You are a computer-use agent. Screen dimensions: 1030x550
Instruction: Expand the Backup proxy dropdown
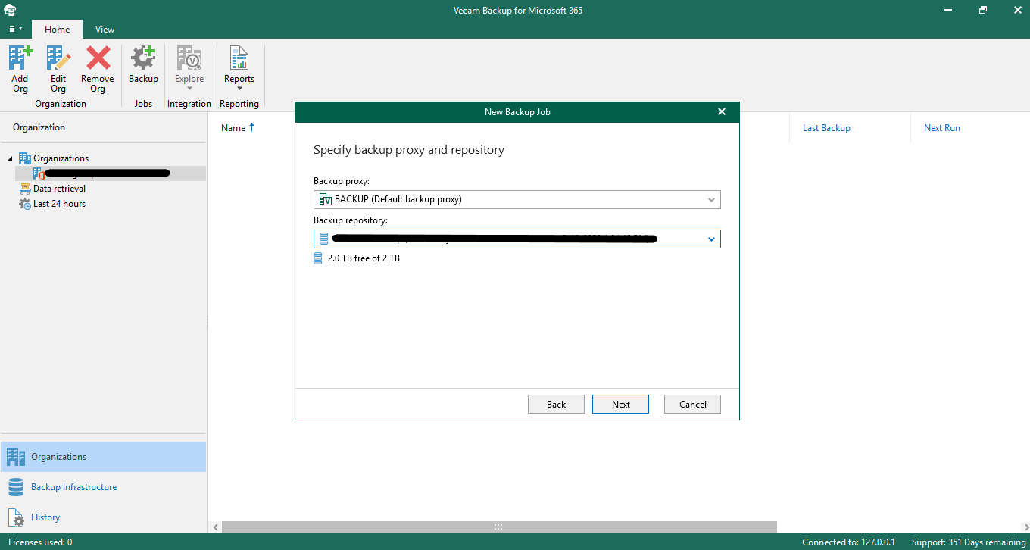[711, 200]
